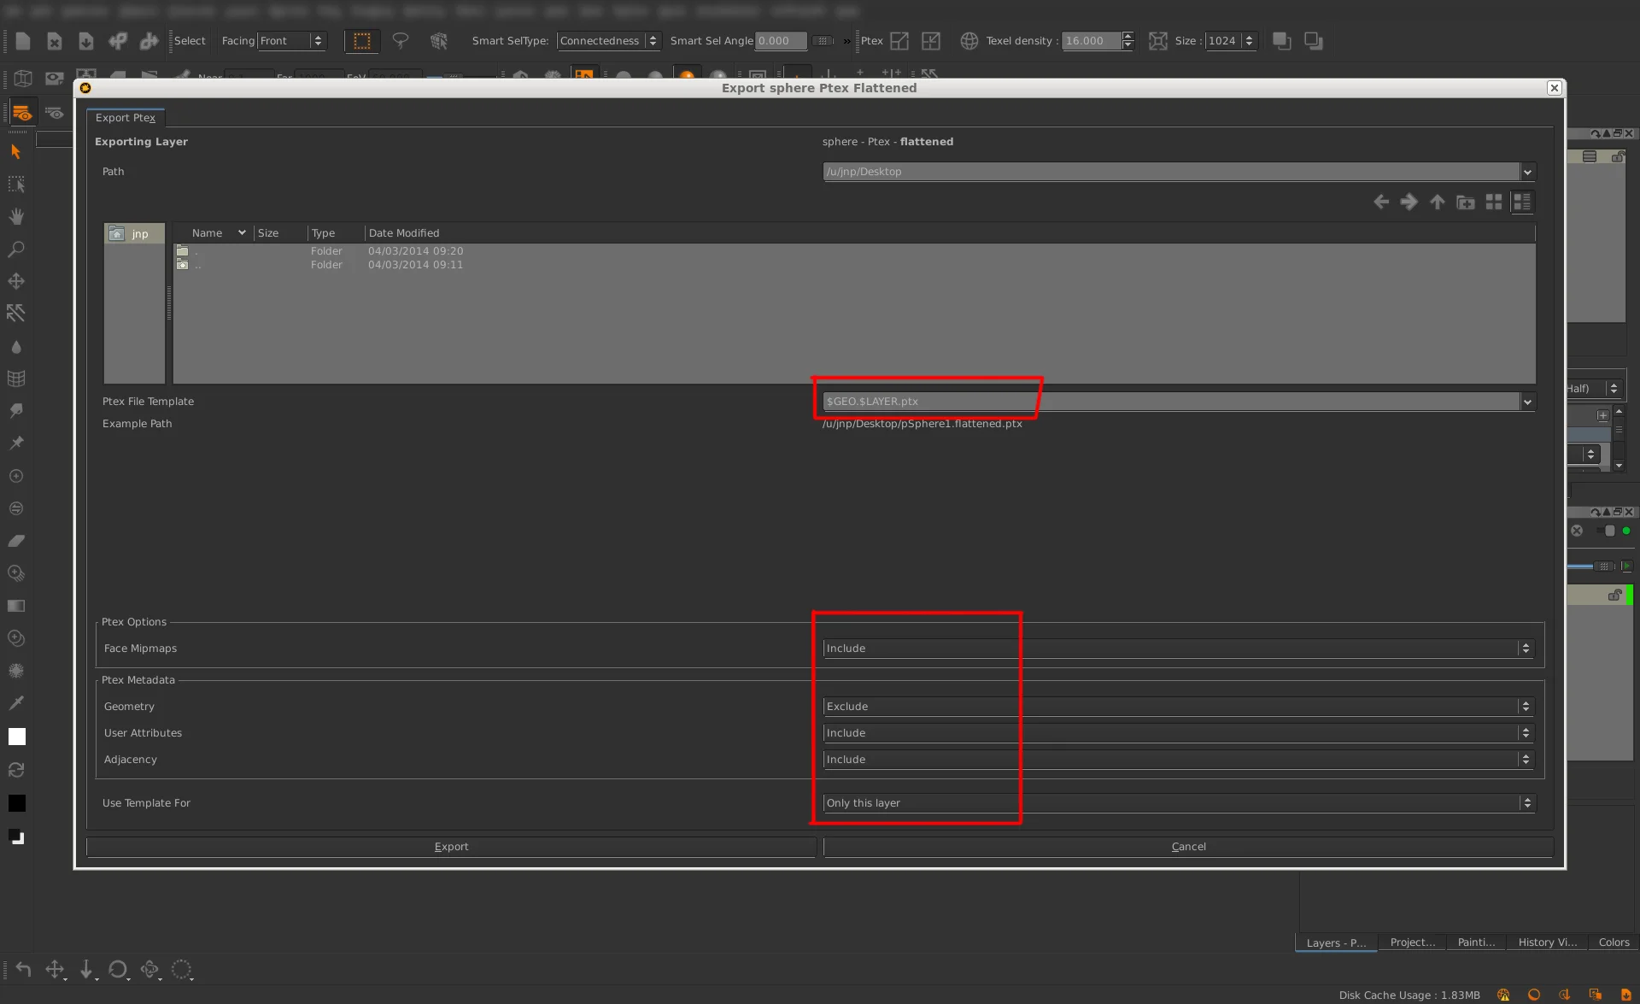Click the Ptex resize-up icon beside Ptex label
This screenshot has height=1004, width=1640.
899,41
